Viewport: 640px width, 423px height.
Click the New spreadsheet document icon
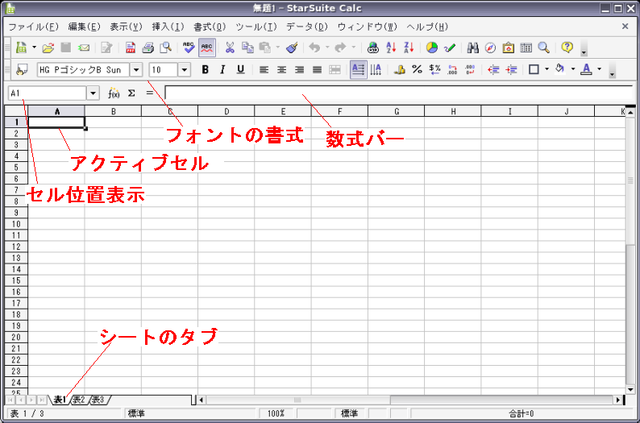(21, 48)
